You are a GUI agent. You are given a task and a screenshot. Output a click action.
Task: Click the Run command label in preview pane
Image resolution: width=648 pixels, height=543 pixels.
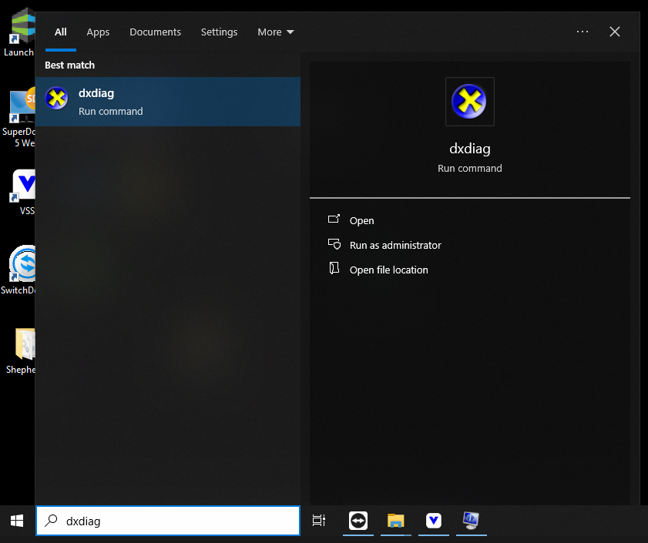[469, 168]
